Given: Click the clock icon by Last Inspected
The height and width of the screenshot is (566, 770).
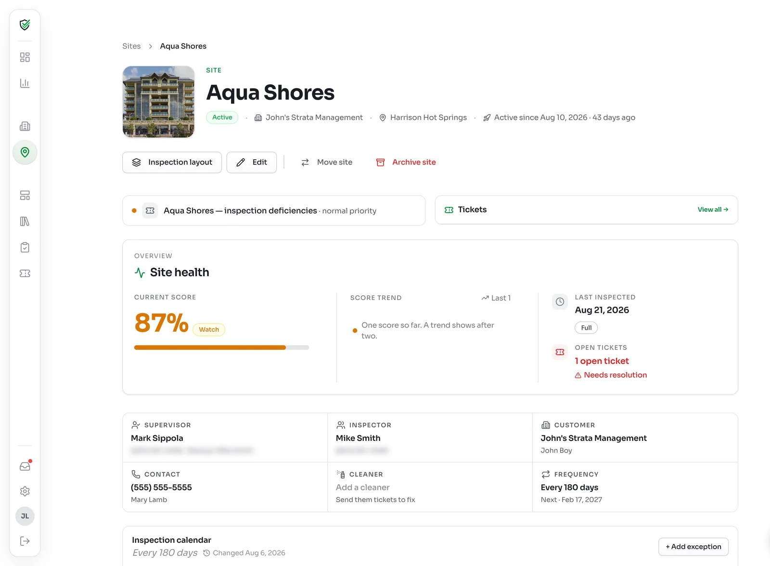Looking at the screenshot, I should tap(560, 302).
